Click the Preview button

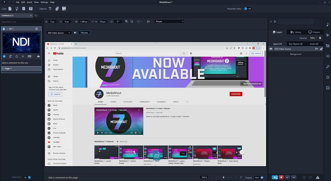point(84,33)
